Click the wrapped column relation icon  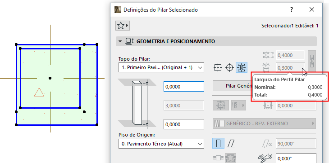[x=231, y=158]
